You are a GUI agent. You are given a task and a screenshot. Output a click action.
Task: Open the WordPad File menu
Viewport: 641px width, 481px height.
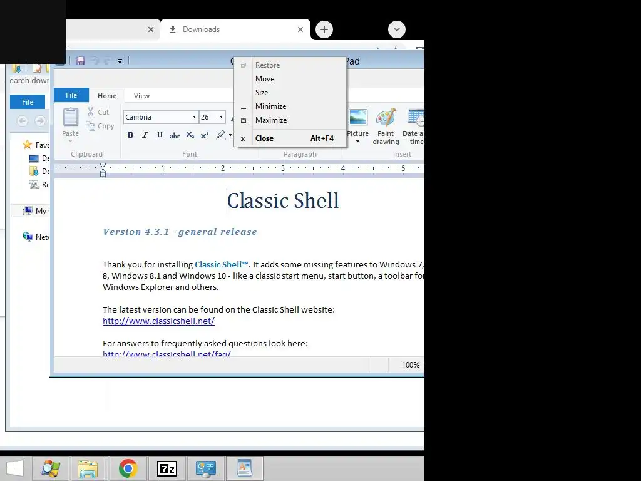pos(71,95)
